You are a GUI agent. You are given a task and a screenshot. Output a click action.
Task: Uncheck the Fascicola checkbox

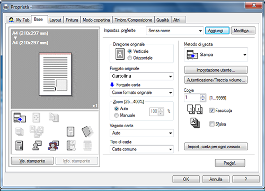click(211, 110)
